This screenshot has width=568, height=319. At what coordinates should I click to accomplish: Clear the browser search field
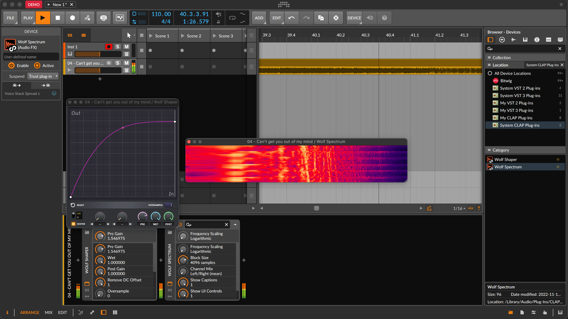560,49
